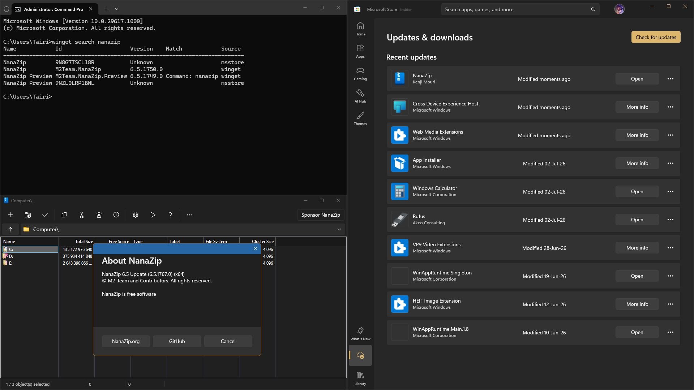Click the Help question mark icon in NanaZip
The width and height of the screenshot is (694, 390).
pyautogui.click(x=170, y=215)
